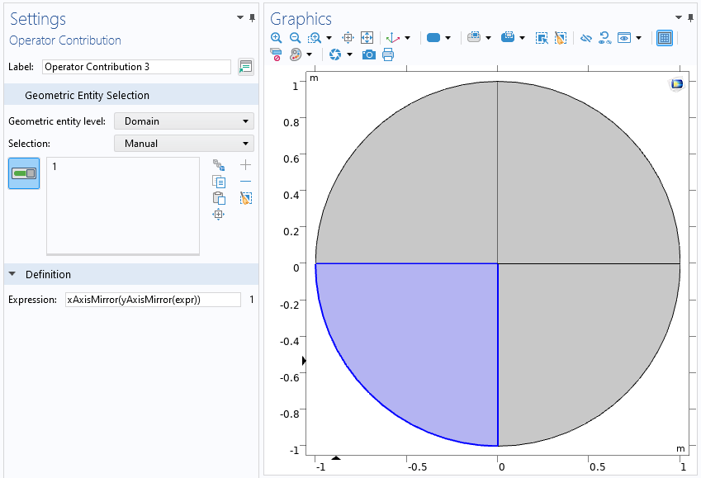Screen dimensions: 701x478
Task: Open the blue deselect-box dropdown arrow
Action: (522, 38)
